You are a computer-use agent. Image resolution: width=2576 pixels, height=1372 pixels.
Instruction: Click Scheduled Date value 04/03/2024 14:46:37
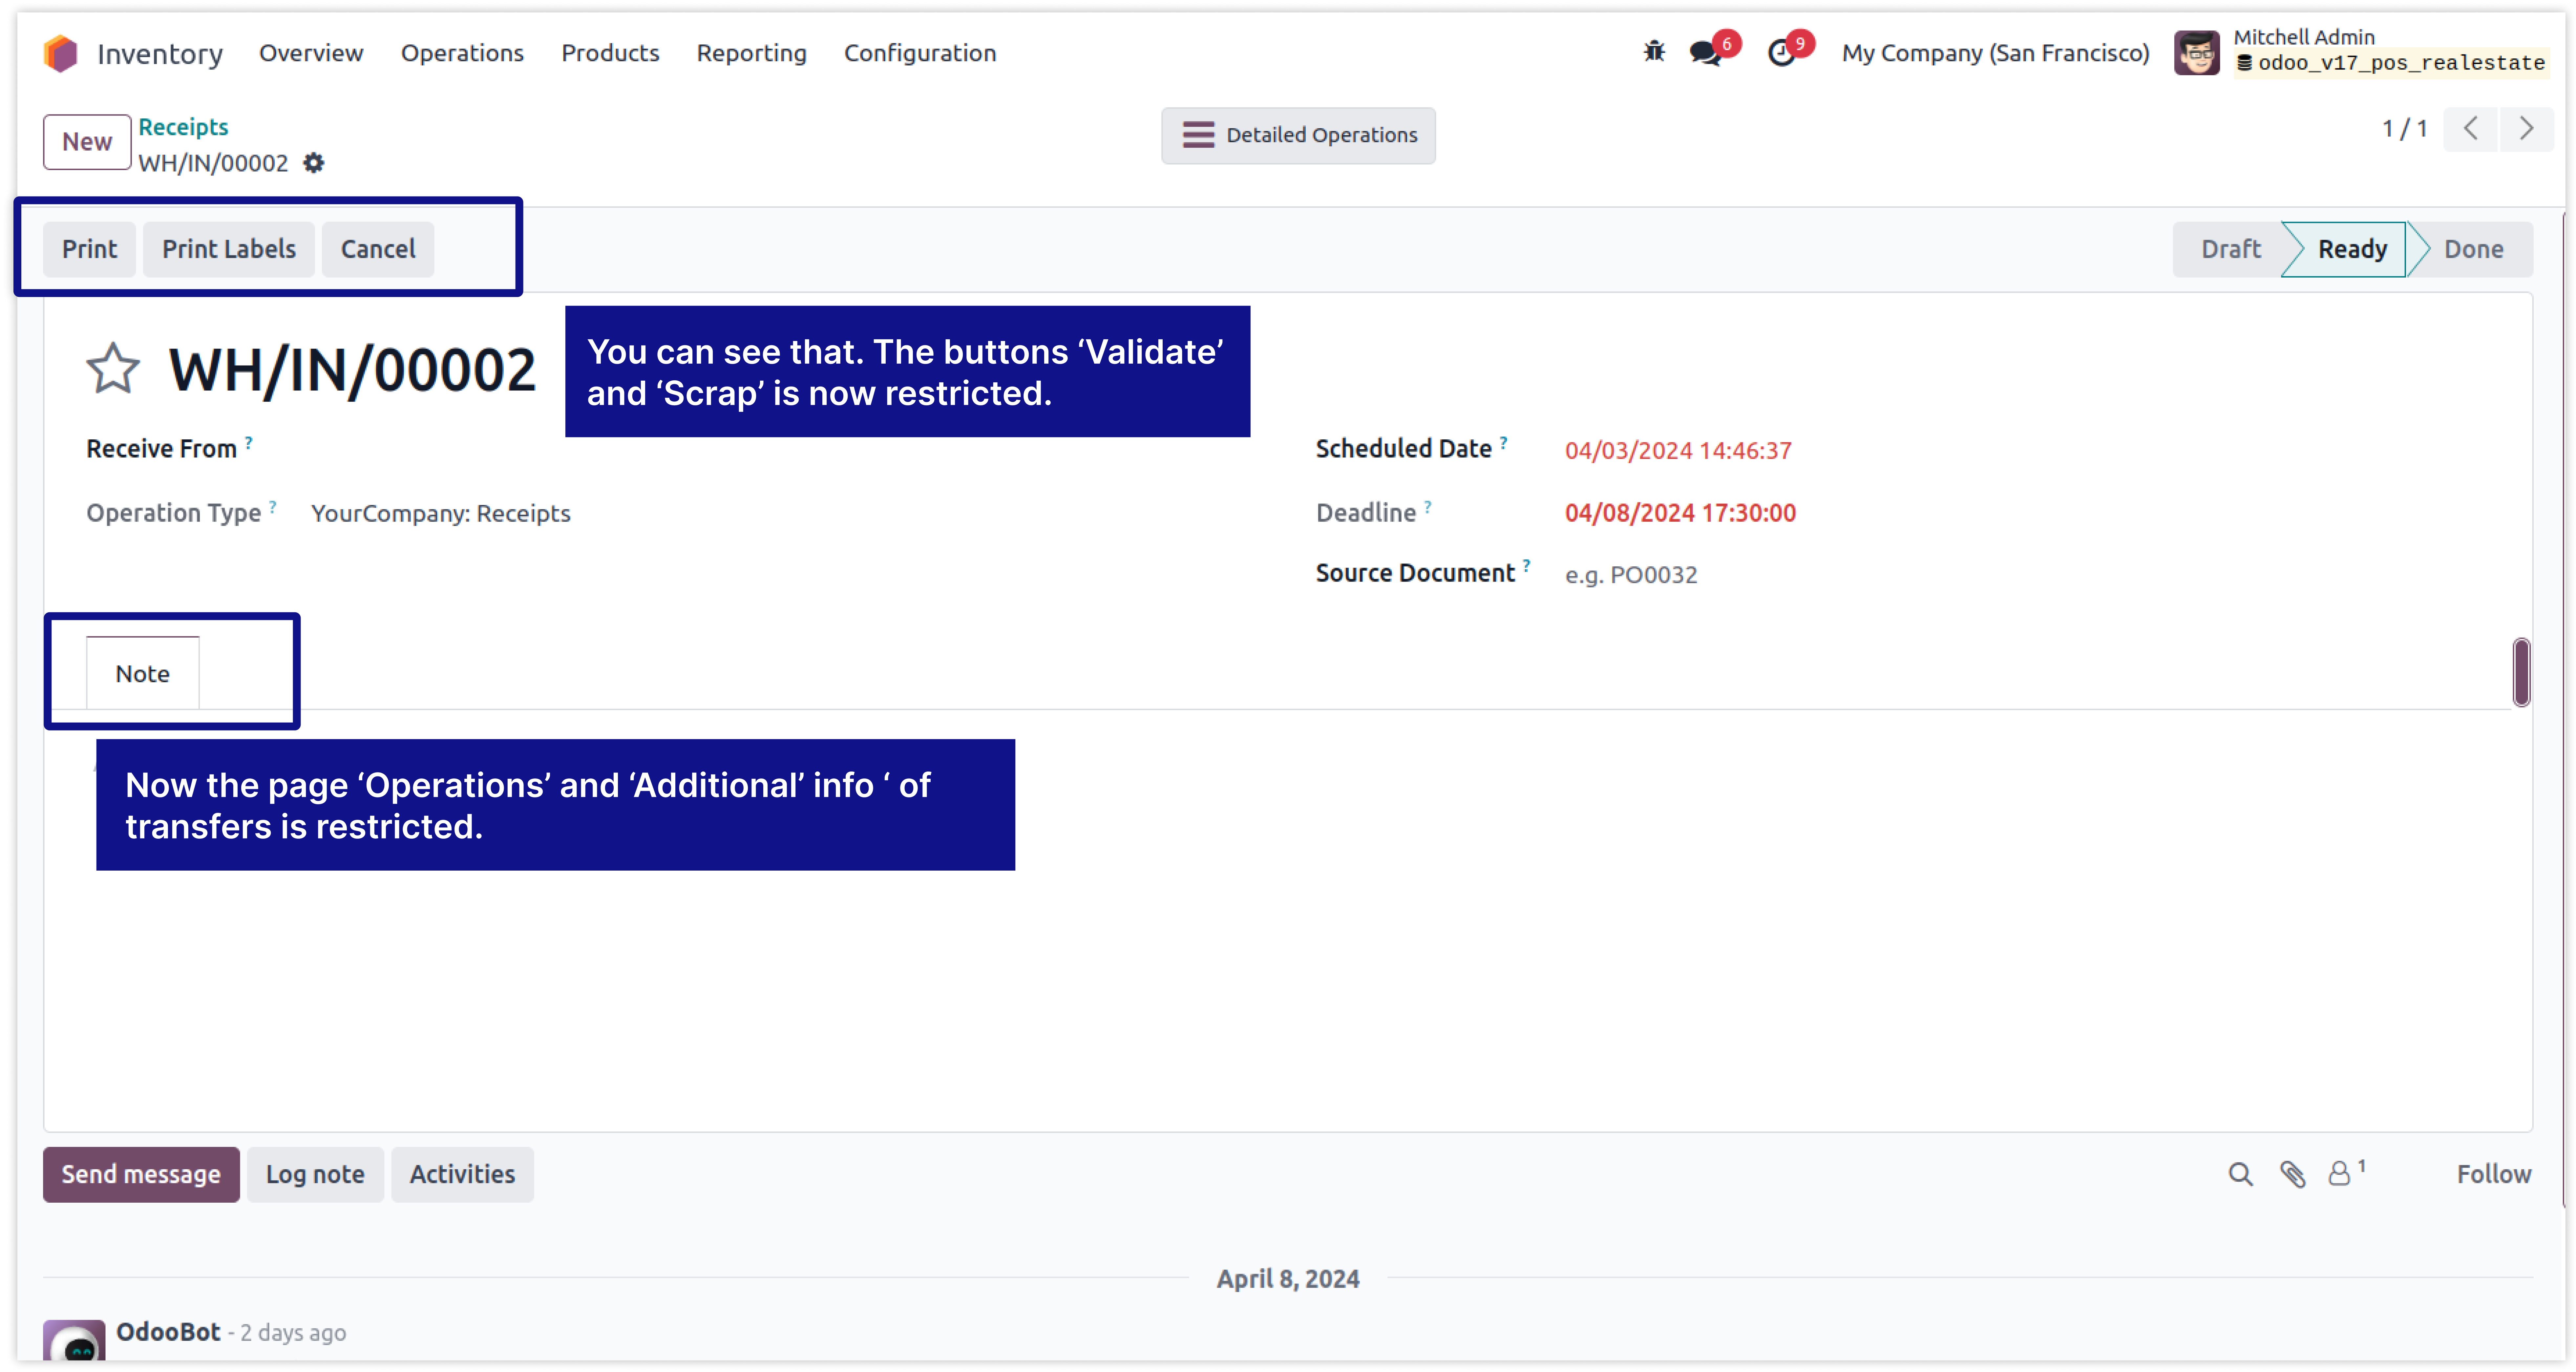pos(1678,451)
